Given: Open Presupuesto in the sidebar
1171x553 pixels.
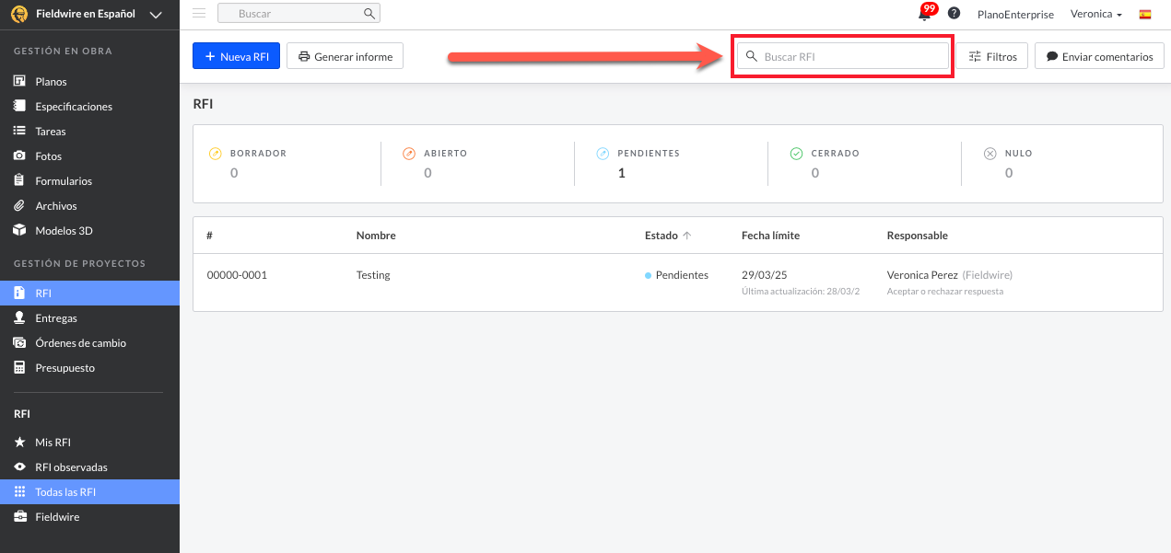Looking at the screenshot, I should coord(64,368).
